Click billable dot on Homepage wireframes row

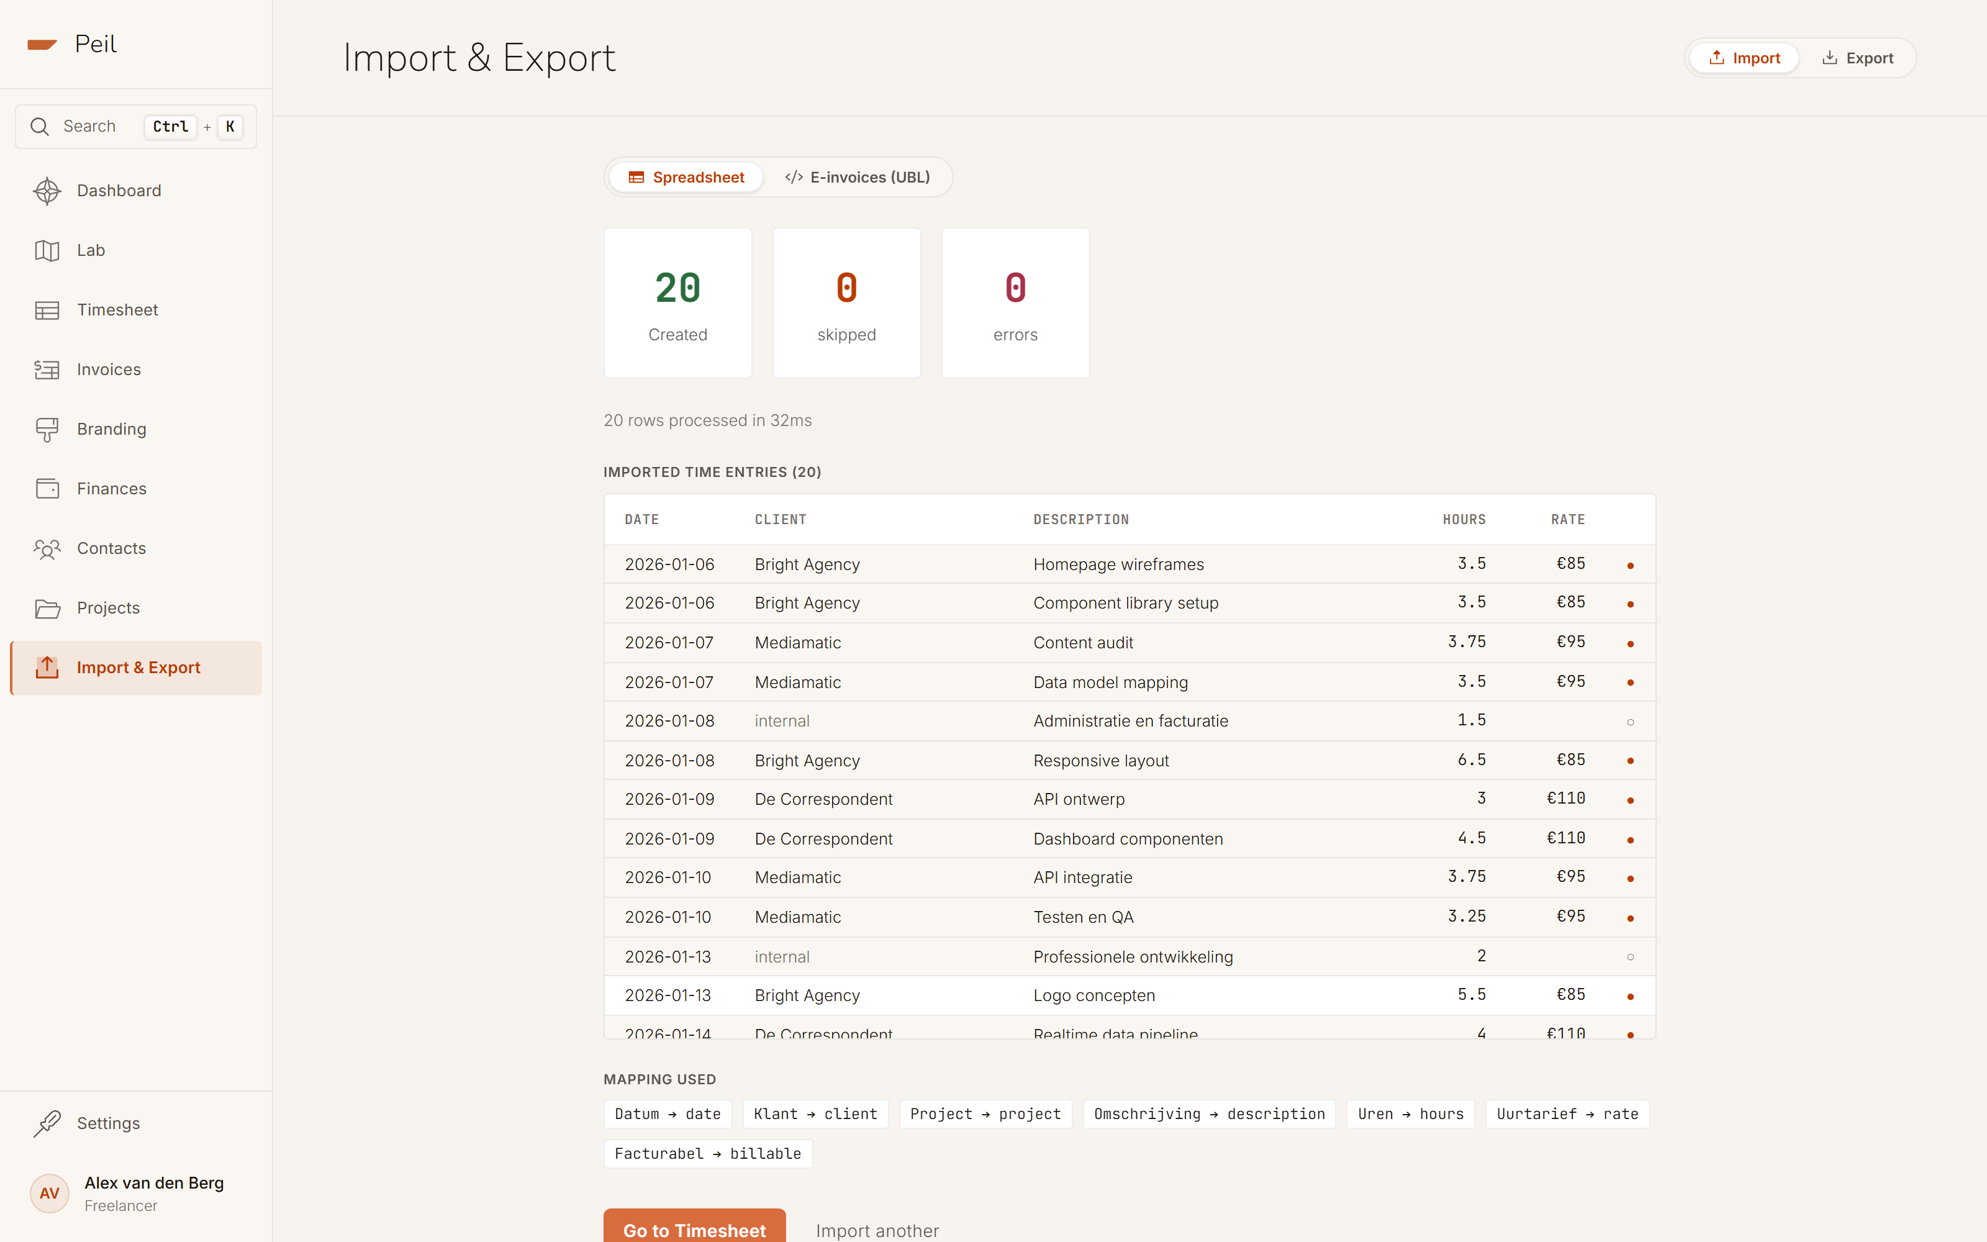1630,565
